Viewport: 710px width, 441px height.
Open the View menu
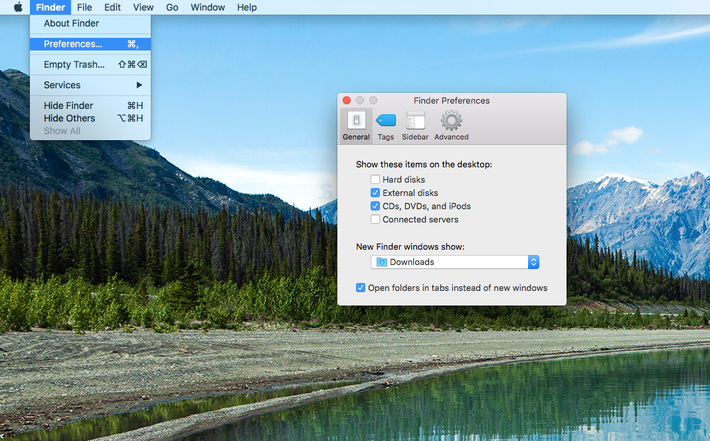(x=143, y=7)
